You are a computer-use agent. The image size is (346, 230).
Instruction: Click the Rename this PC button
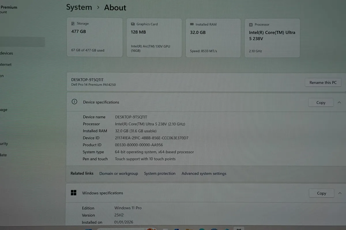pos(323,83)
